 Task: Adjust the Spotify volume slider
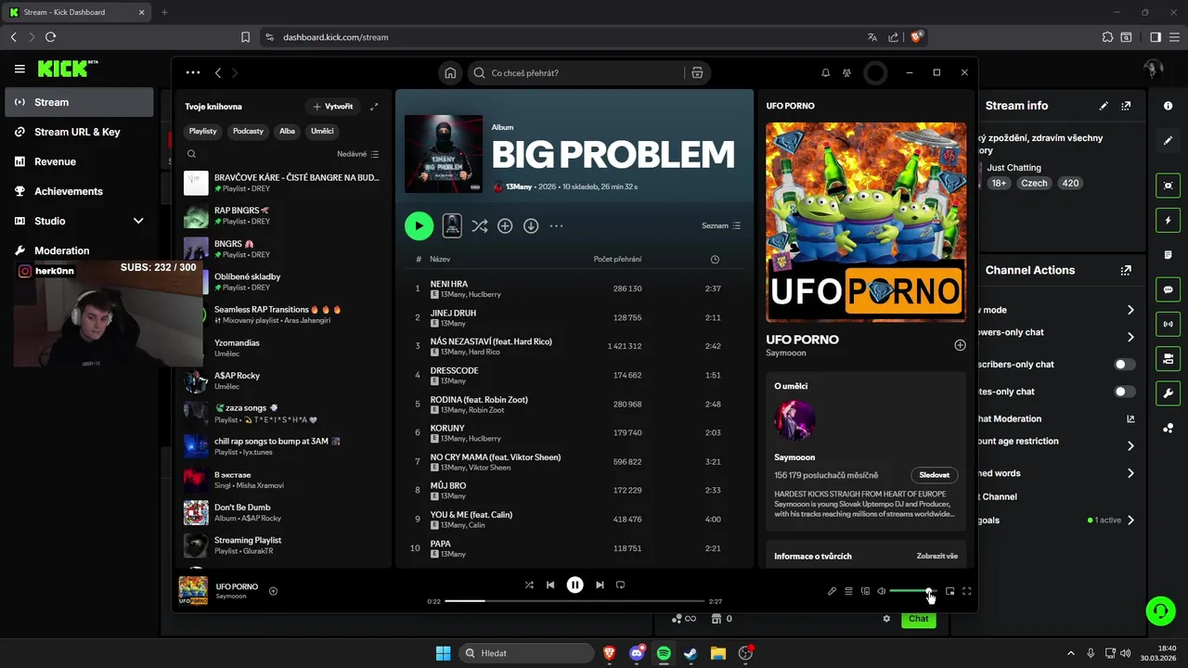[911, 591]
